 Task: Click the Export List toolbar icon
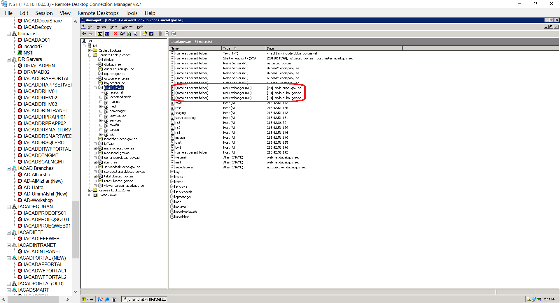(136, 34)
